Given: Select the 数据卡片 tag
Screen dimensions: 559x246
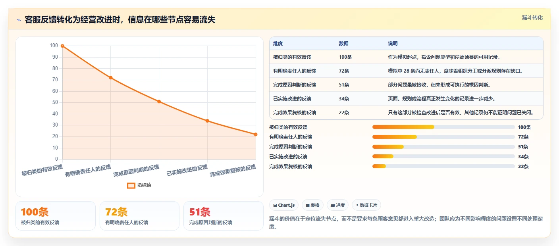Looking at the screenshot, I should (366, 205).
